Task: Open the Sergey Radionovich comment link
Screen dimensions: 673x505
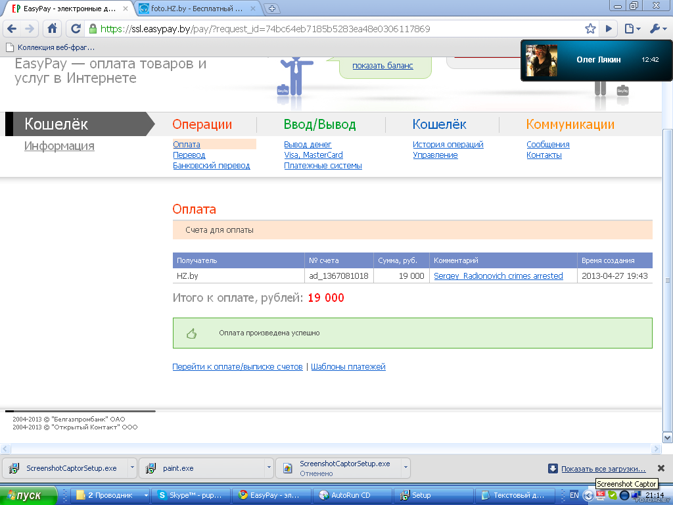Action: (498, 276)
